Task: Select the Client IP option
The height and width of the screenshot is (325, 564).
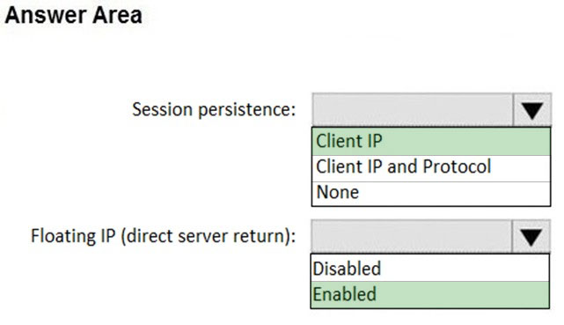Action: [x=431, y=142]
